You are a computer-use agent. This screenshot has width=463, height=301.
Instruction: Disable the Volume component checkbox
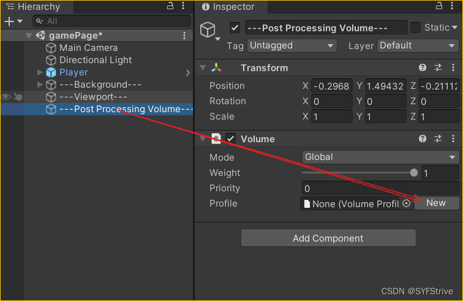[x=230, y=139]
